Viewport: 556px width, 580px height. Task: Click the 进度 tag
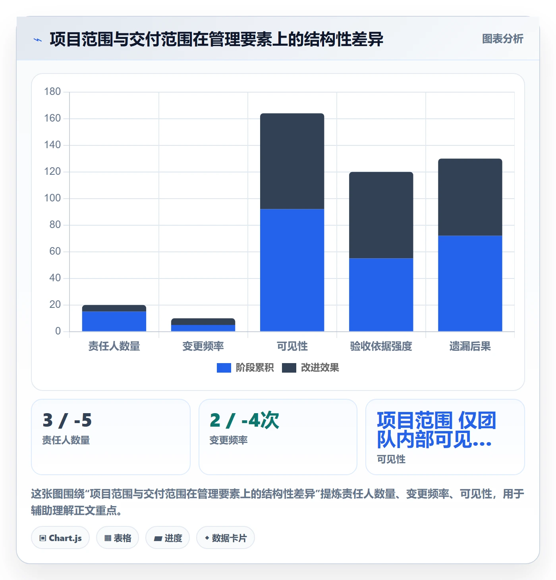pyautogui.click(x=168, y=538)
